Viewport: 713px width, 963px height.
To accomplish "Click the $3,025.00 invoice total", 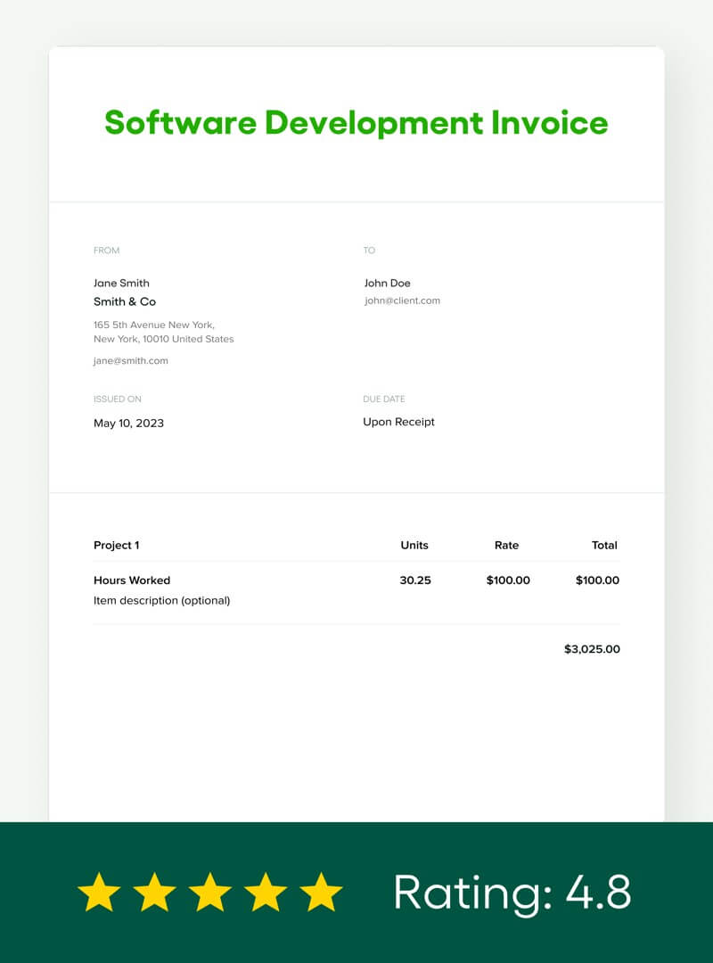I will (592, 649).
